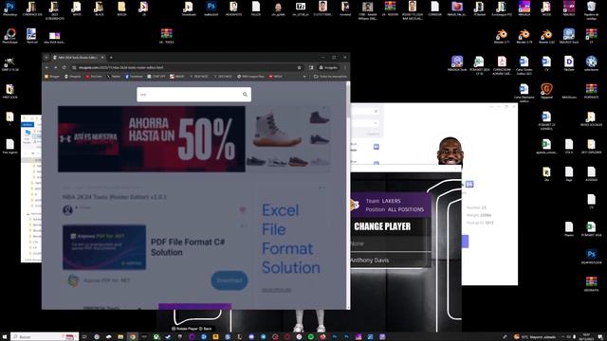Select the WHITE folder on the desktop
The image size is (607, 341).
coord(77,9)
